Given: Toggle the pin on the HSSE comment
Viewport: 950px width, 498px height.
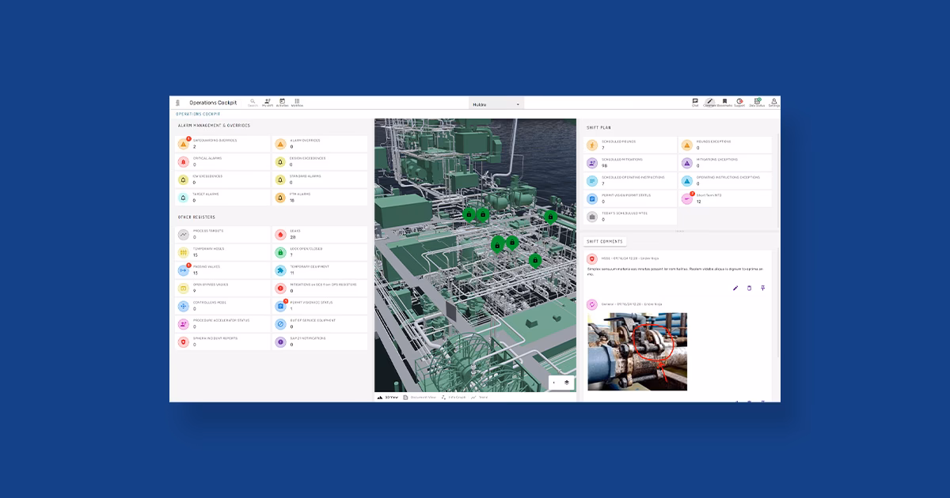Looking at the screenshot, I should 762,289.
